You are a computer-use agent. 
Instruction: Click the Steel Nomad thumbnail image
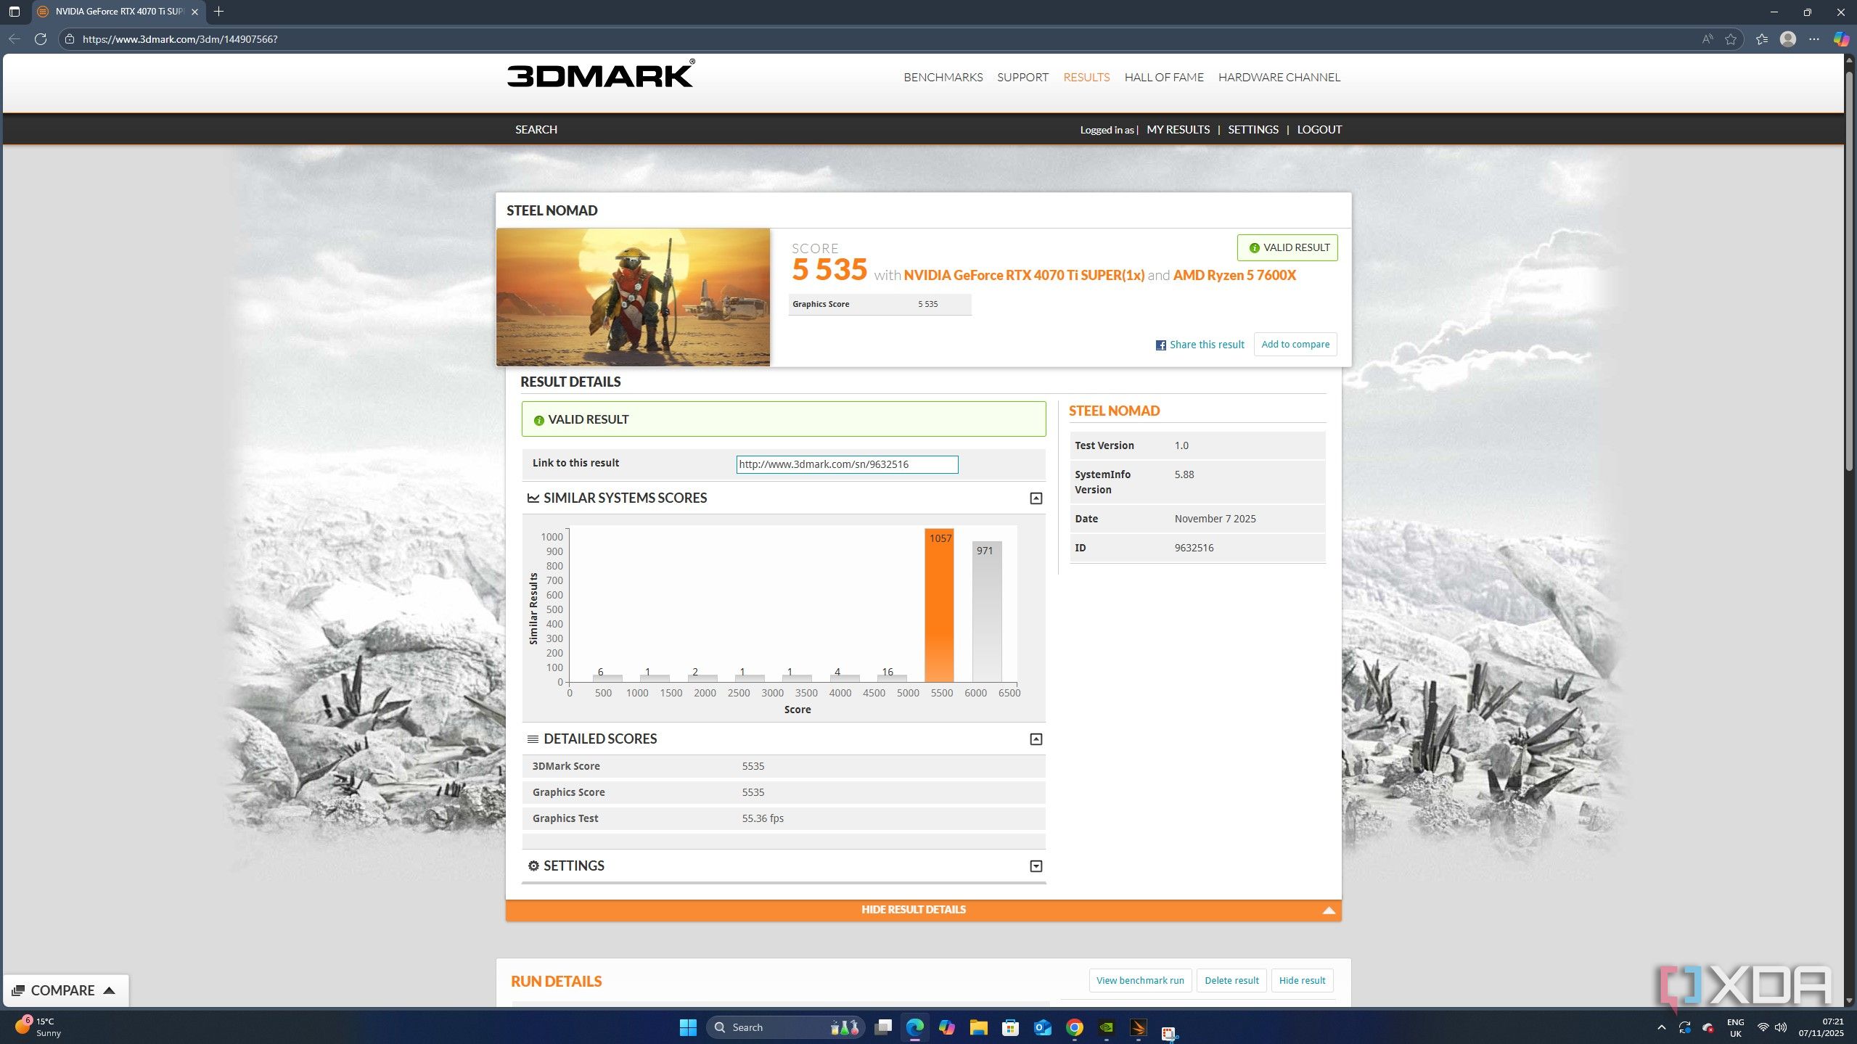(x=632, y=297)
